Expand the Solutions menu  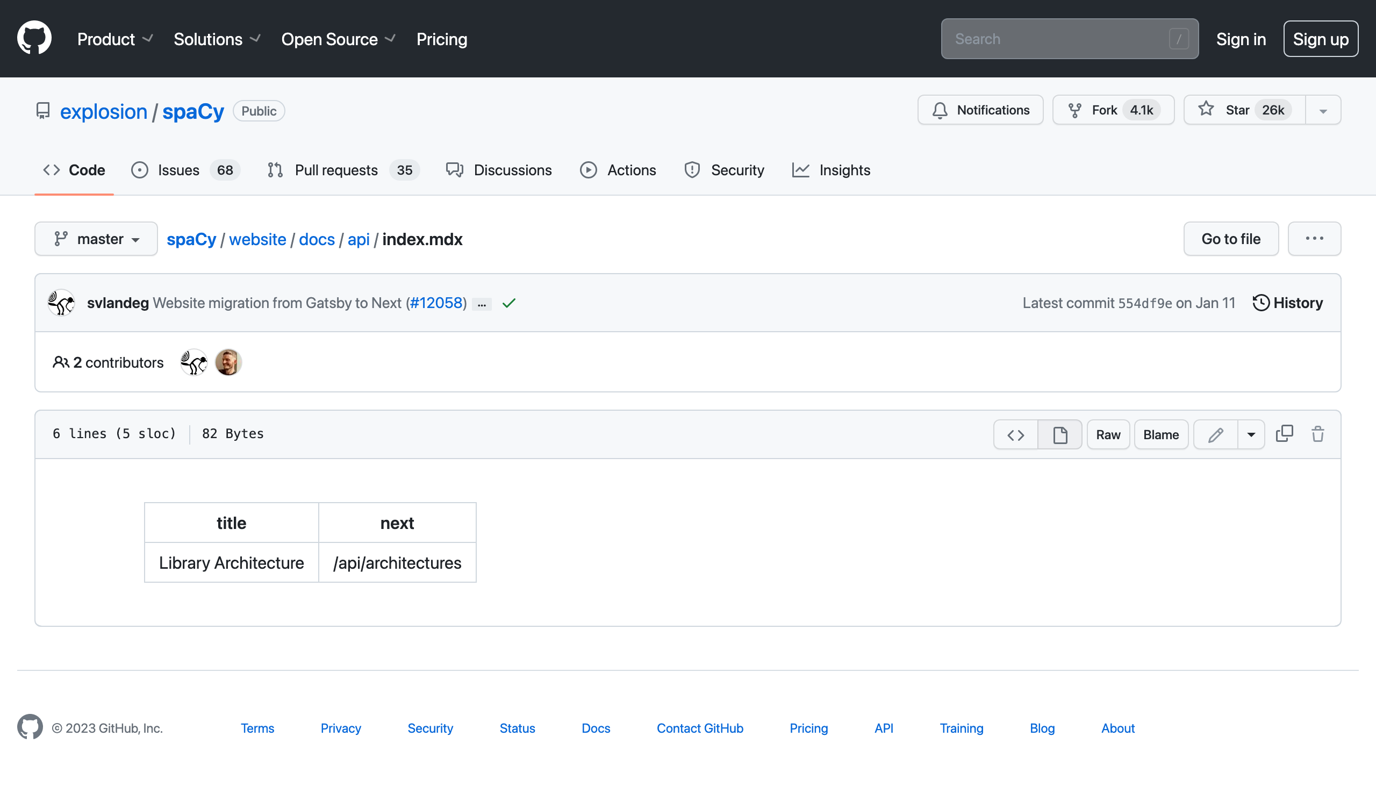tap(217, 39)
